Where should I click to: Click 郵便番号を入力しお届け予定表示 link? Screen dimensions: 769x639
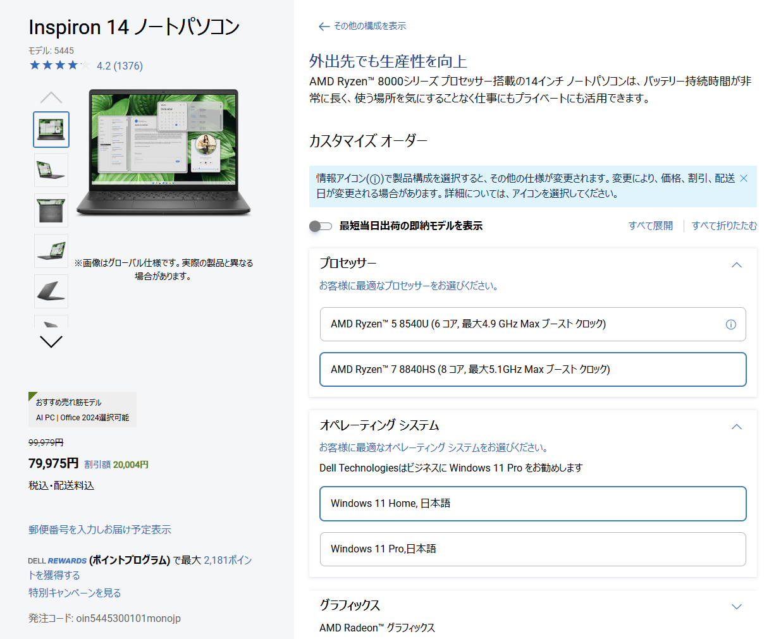point(100,530)
